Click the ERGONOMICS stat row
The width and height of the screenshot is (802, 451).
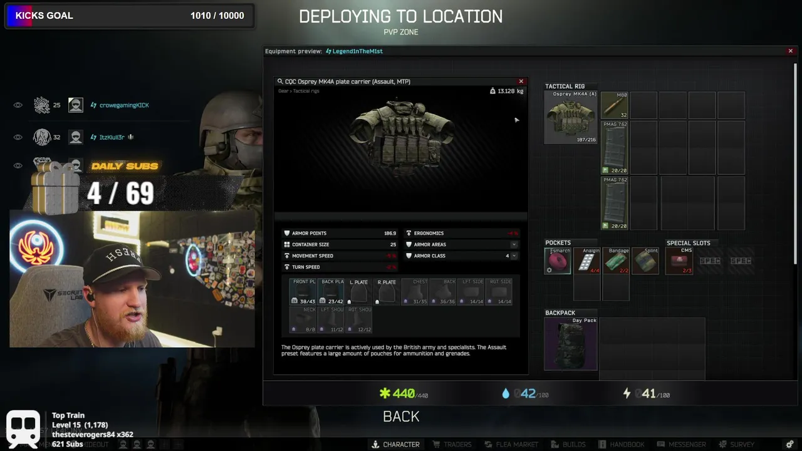(462, 233)
